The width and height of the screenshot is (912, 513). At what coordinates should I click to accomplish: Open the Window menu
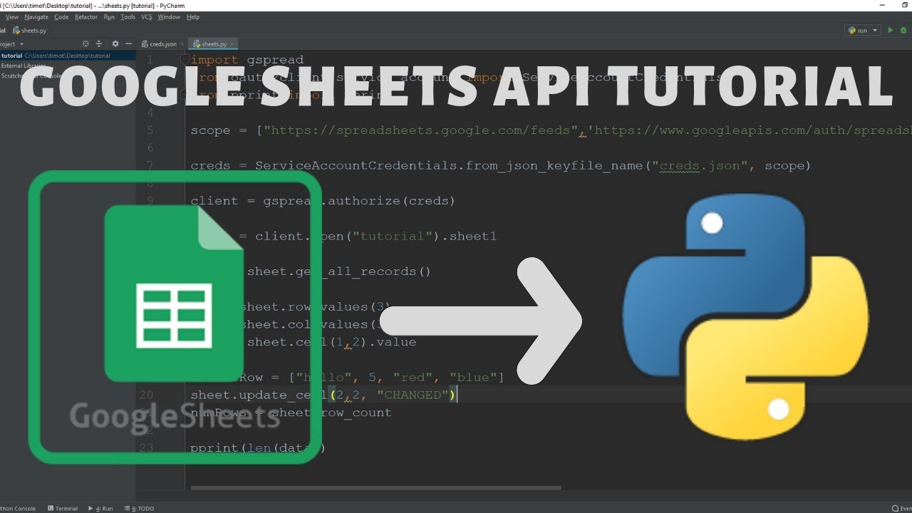169,16
